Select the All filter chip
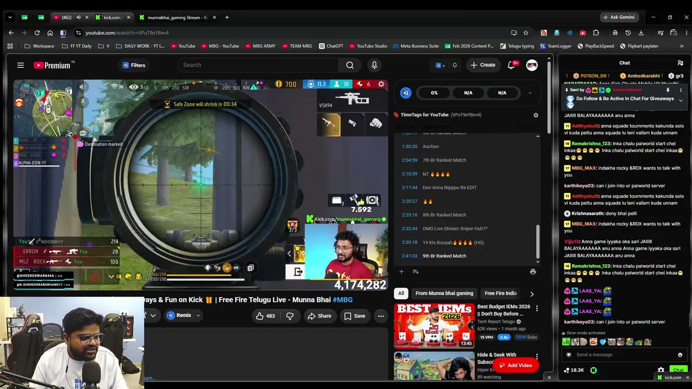The height and width of the screenshot is (389, 692). point(401,293)
